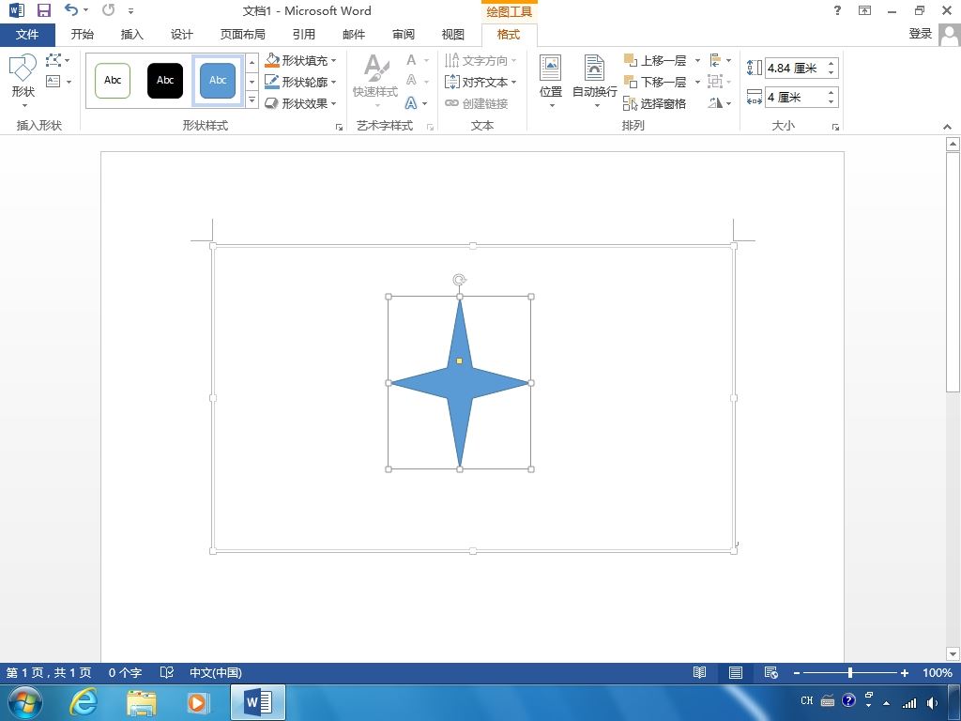961x721 pixels.
Task: Undo the last action
Action: (71, 9)
